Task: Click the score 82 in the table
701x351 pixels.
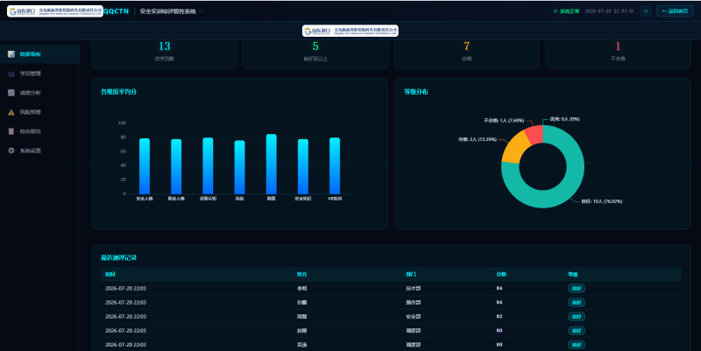Action: (499, 317)
